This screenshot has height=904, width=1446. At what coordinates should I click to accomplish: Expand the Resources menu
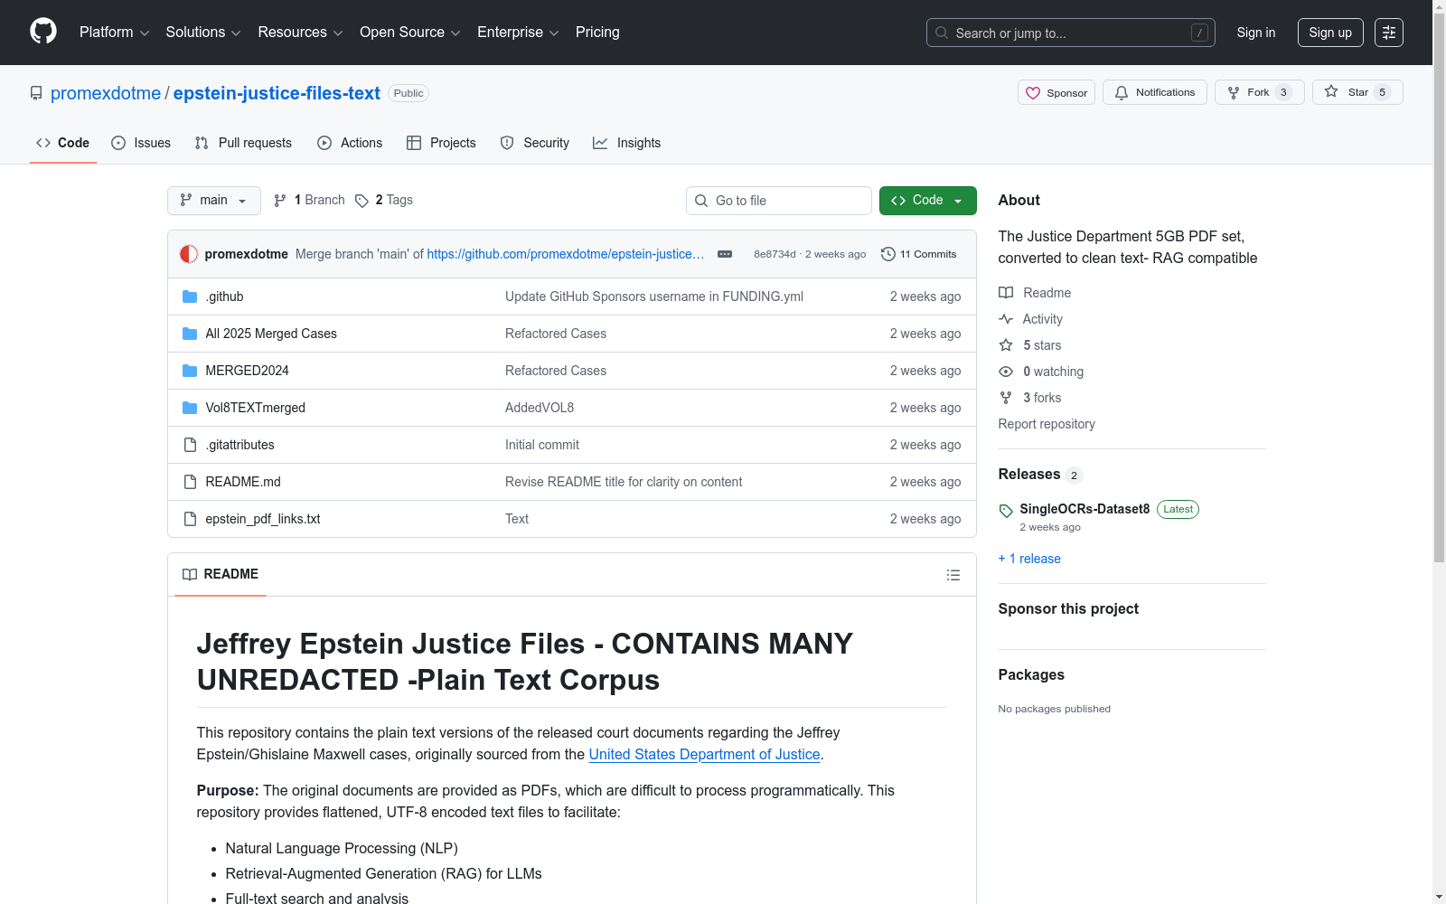pos(301,33)
